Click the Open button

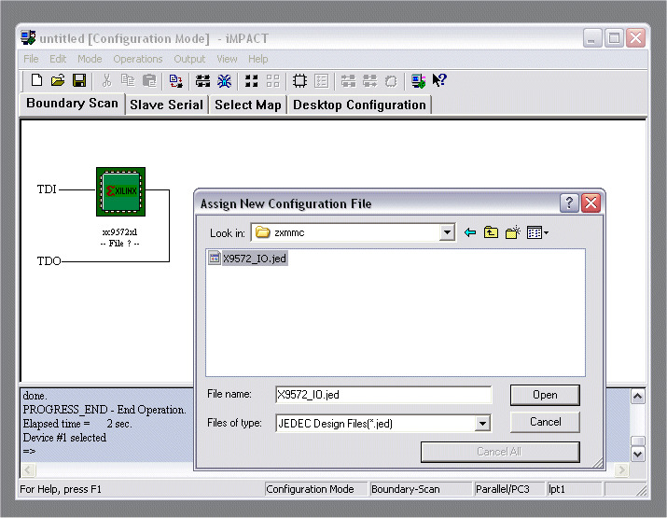[545, 395]
